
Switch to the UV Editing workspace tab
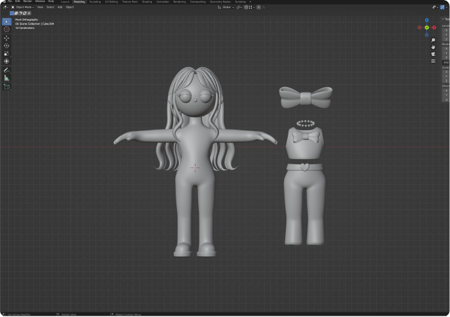pyautogui.click(x=112, y=2)
